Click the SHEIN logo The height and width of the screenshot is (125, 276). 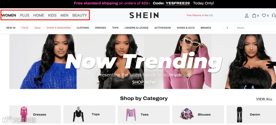click(x=144, y=15)
